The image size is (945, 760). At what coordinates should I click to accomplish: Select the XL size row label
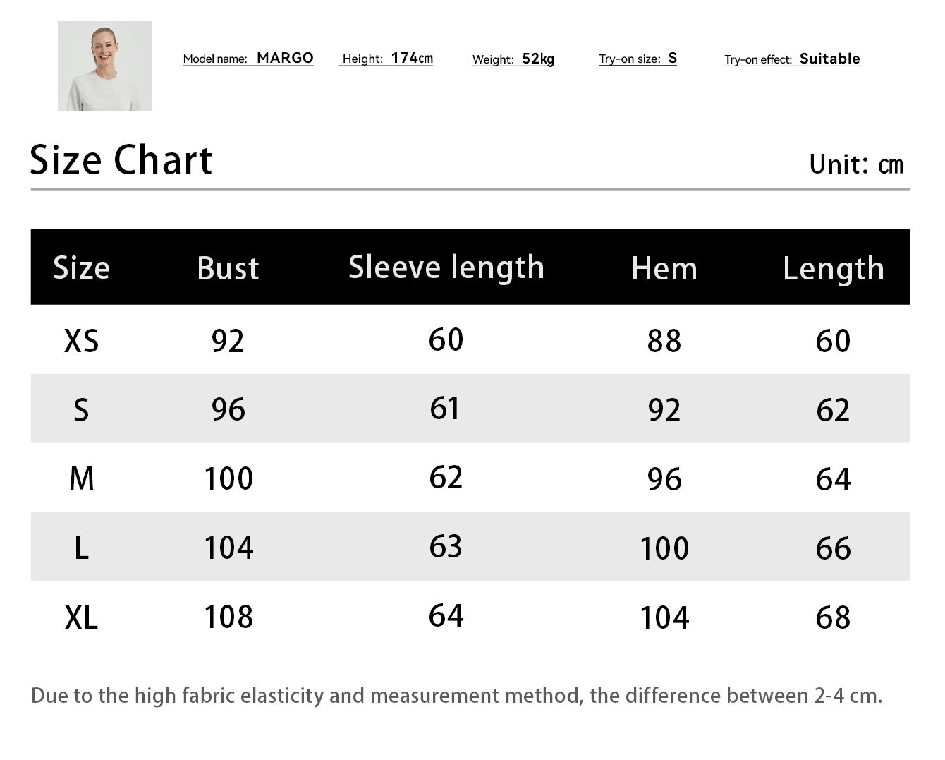[82, 617]
